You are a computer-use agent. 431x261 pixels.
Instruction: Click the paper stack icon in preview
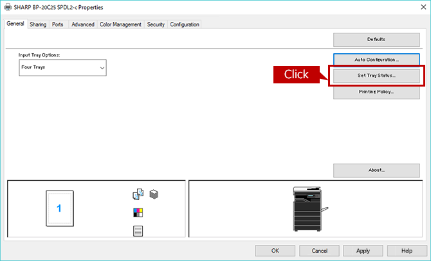(154, 194)
